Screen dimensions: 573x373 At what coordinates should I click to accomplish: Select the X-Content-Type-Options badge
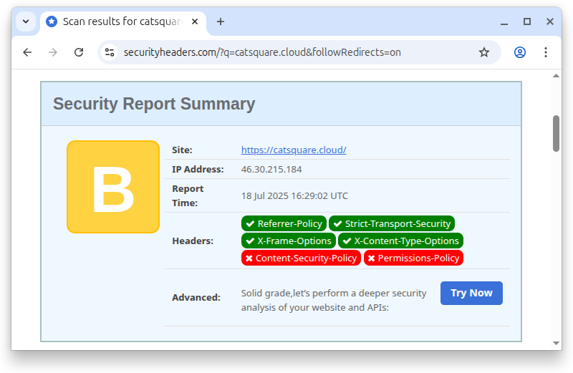(400, 241)
